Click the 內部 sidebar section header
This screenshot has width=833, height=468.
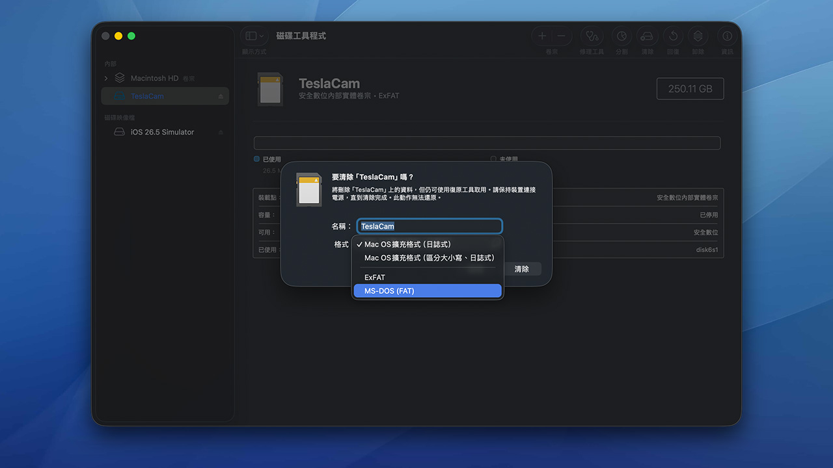click(x=111, y=64)
